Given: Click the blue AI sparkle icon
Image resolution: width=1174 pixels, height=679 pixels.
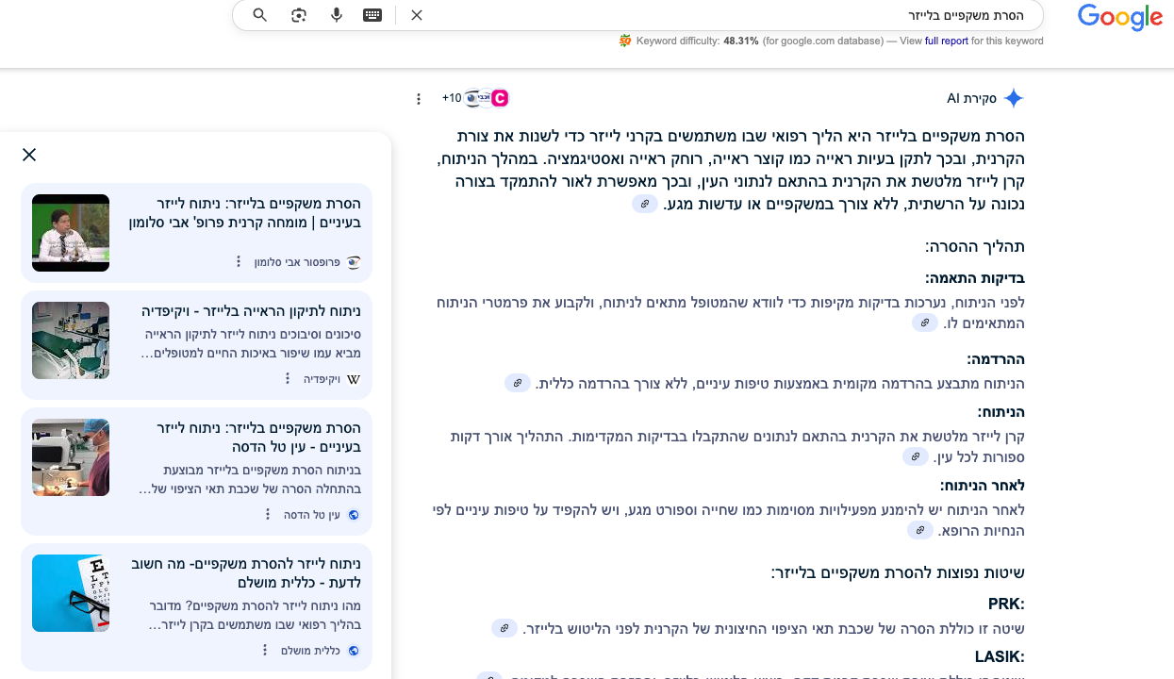Looking at the screenshot, I should [x=1014, y=98].
